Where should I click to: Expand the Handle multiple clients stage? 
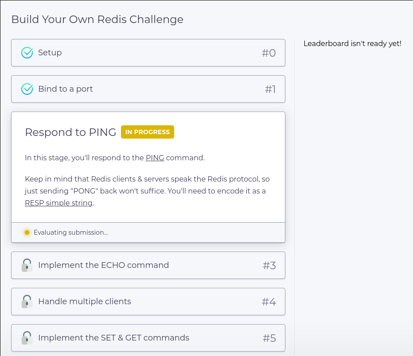click(x=148, y=302)
